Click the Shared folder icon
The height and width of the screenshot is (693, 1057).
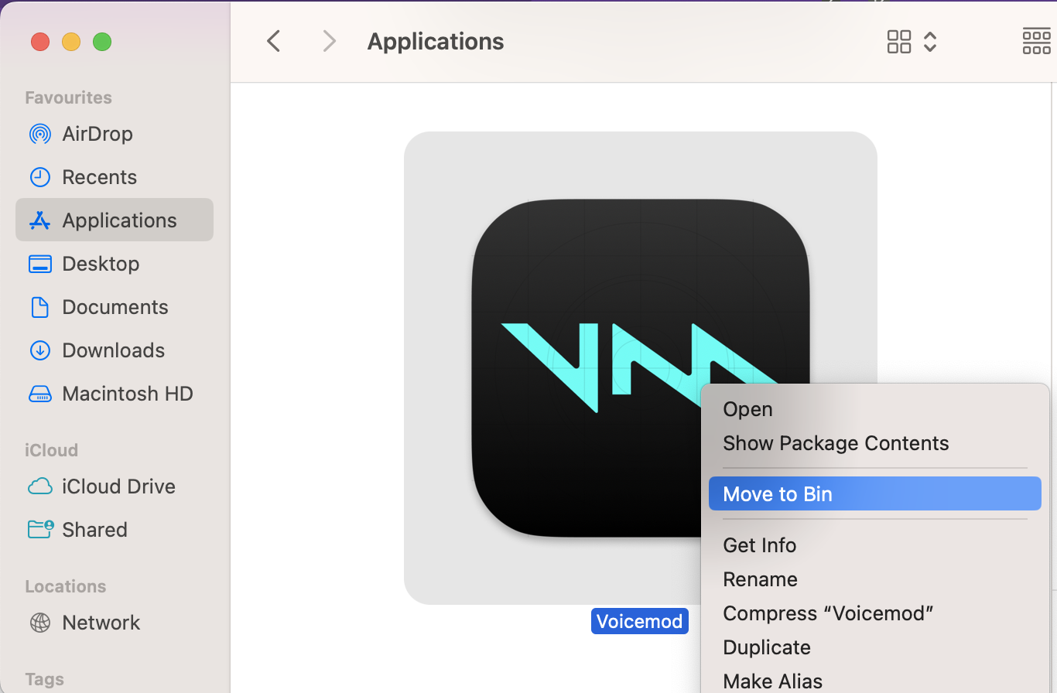[x=40, y=530]
